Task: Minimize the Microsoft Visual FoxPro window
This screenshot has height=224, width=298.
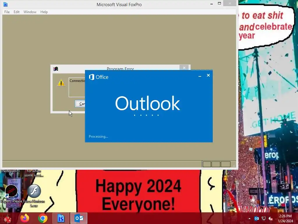Action: point(212,3)
